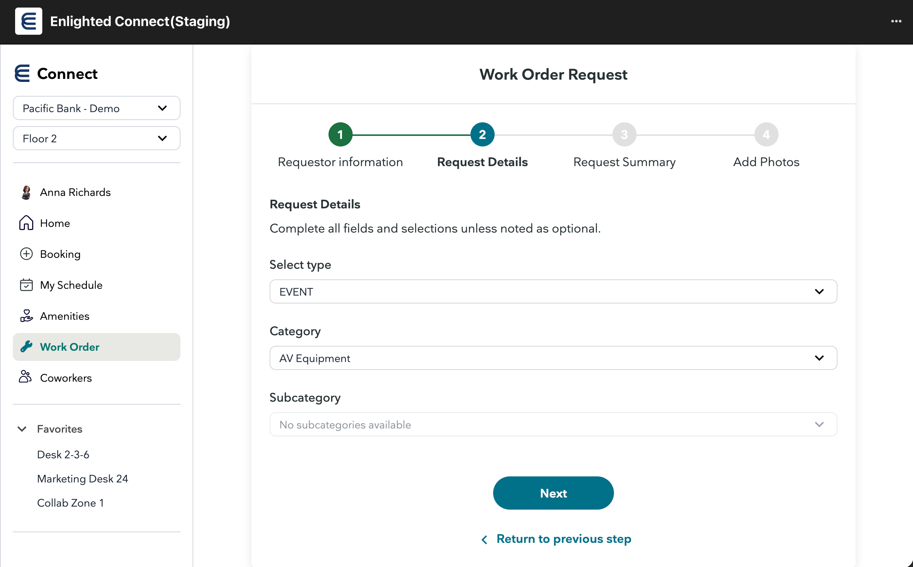Click the Enlighted Connect(Staging) title text
The image size is (913, 567).
[140, 22]
